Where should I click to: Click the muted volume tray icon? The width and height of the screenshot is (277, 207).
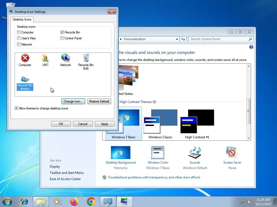250,202
